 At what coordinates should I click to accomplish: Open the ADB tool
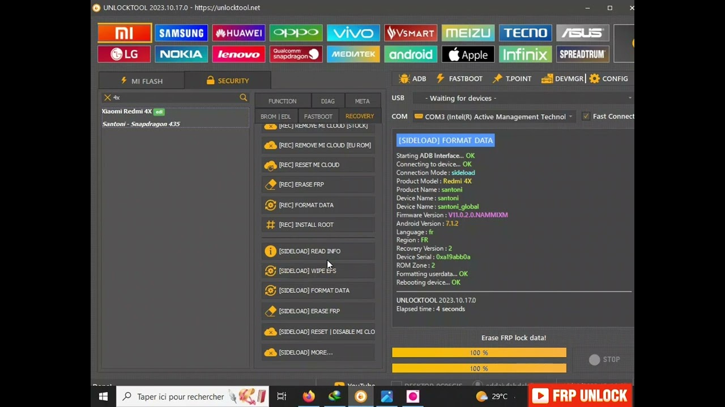click(x=412, y=79)
